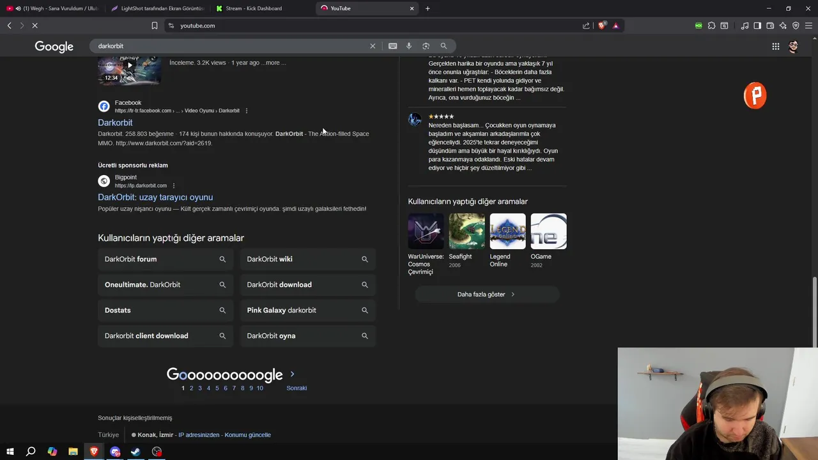Open File Explorer from the taskbar

click(73, 452)
